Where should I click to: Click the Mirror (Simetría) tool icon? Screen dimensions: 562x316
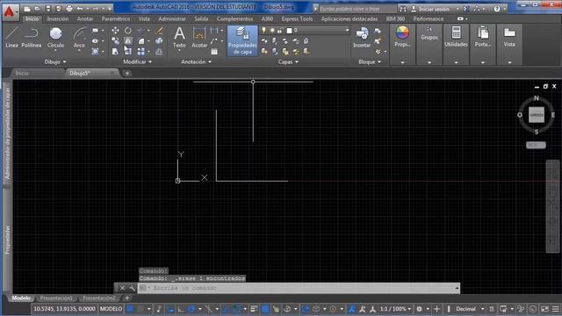pyautogui.click(x=128, y=41)
